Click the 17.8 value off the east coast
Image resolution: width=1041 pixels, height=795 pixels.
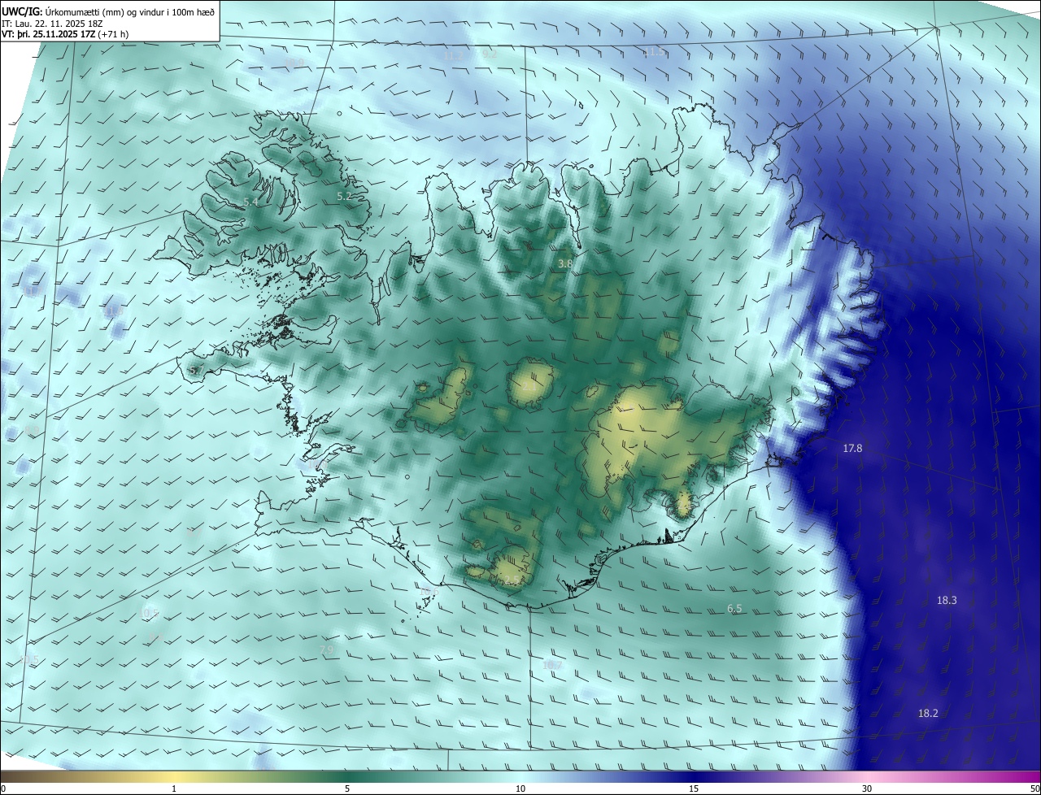point(852,449)
